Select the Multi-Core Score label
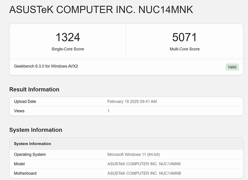The width and height of the screenshot is (248, 180). click(x=184, y=49)
